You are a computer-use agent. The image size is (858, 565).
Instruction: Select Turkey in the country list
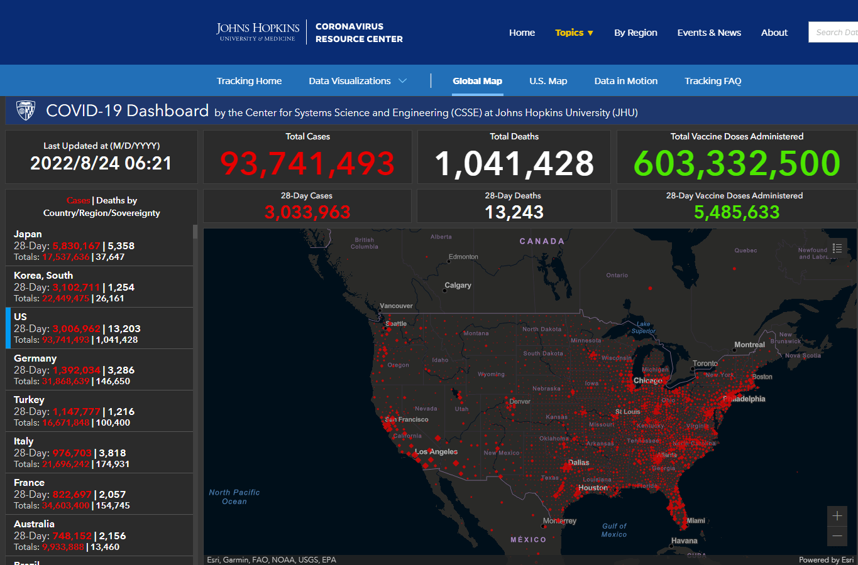(99, 411)
